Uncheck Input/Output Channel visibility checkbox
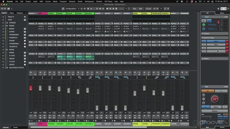230x129 pixels. [3, 68]
